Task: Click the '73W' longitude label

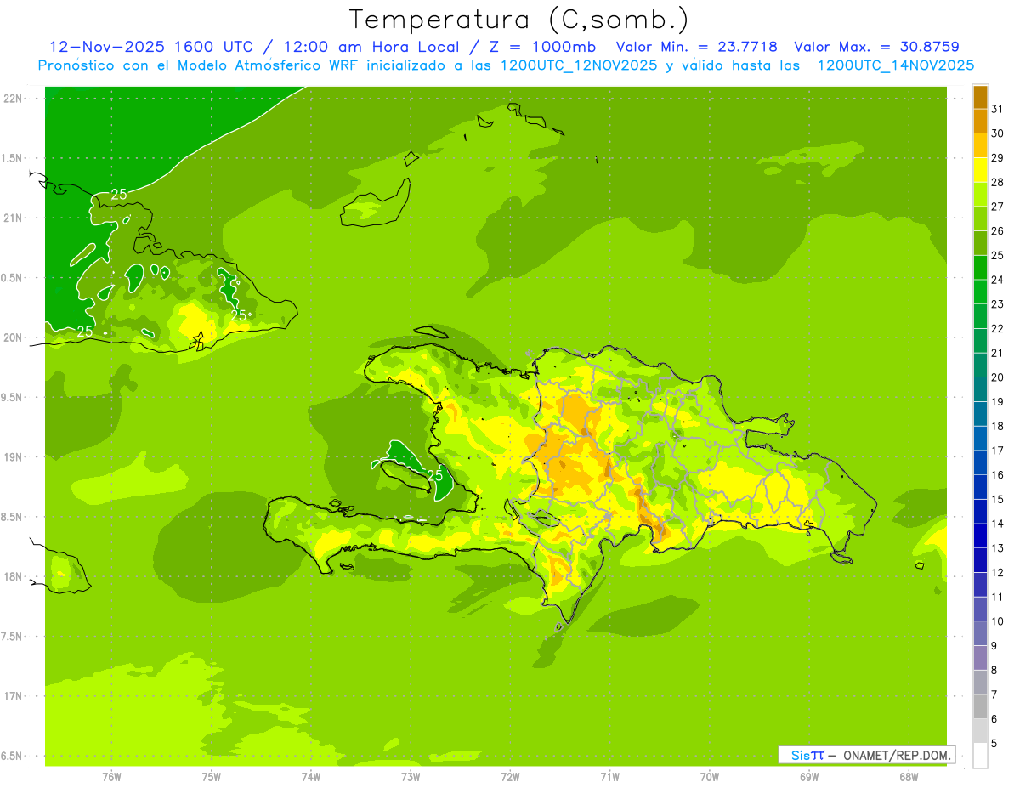Action: 411,777
